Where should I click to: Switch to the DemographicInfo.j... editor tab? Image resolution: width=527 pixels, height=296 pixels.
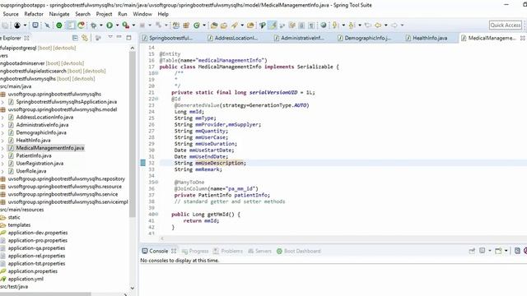coord(365,38)
